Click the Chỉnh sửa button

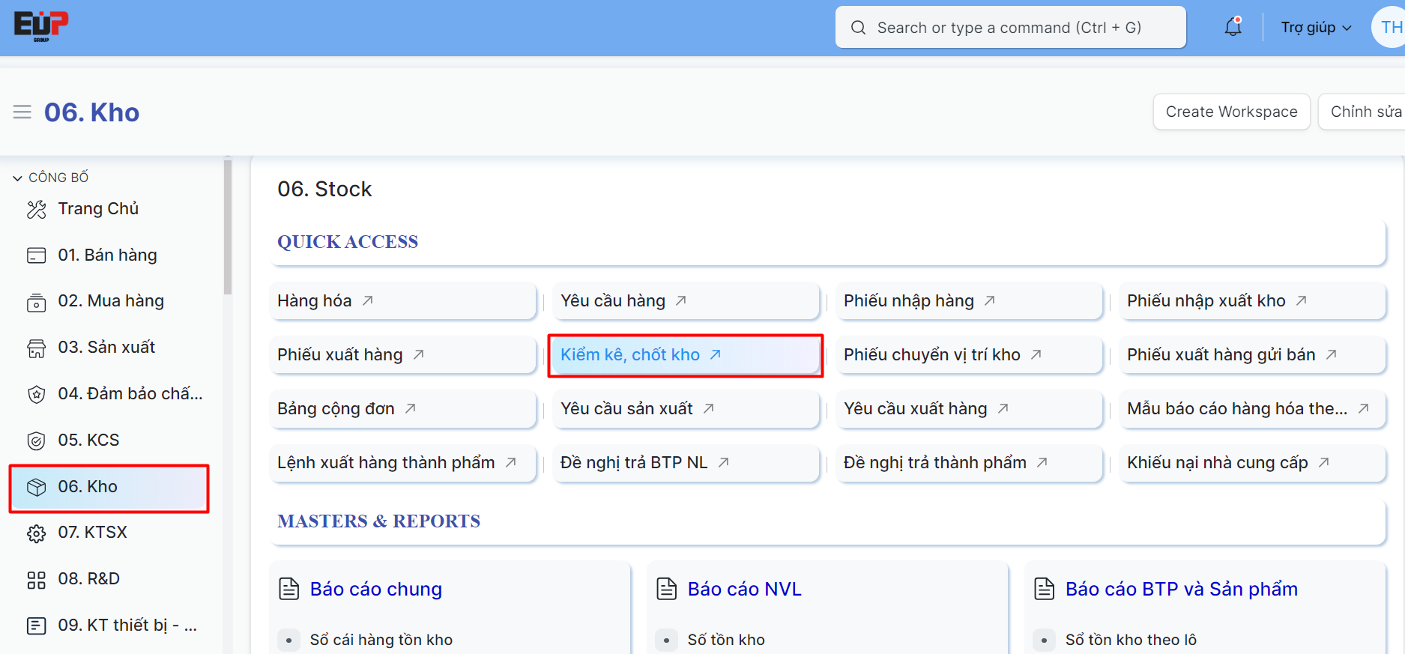pyautogui.click(x=1364, y=112)
